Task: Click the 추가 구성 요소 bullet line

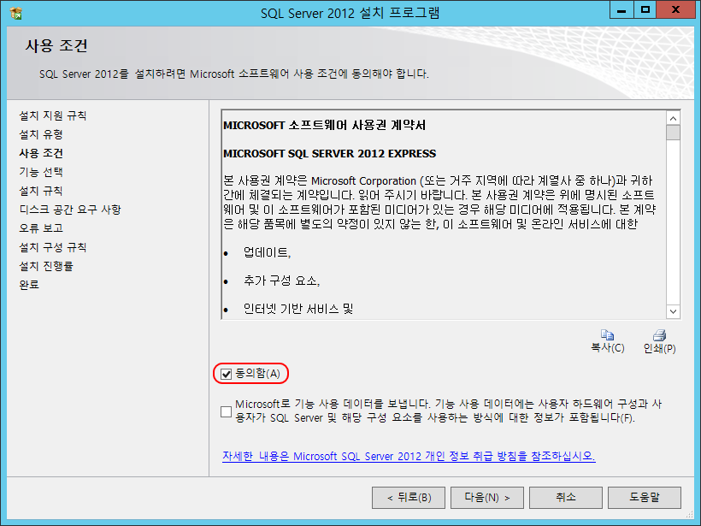Action: click(281, 281)
